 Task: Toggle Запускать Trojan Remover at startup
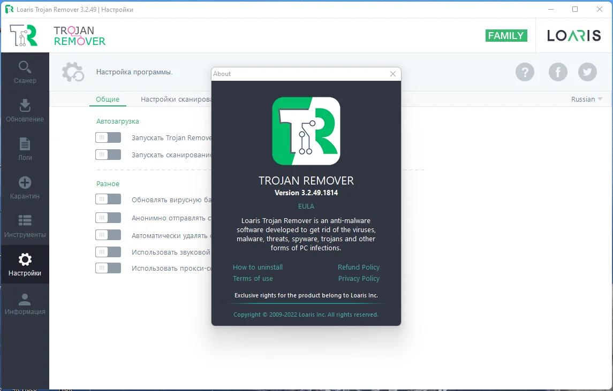[x=108, y=137]
